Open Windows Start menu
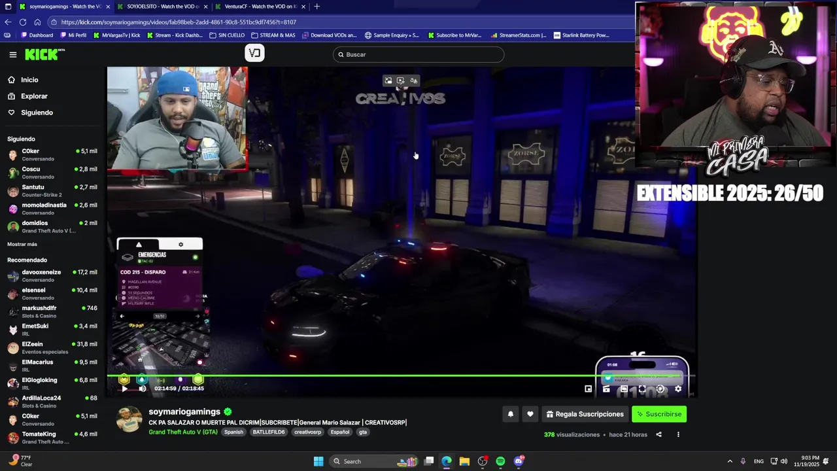Viewport: 837px width, 471px height. coord(318,461)
